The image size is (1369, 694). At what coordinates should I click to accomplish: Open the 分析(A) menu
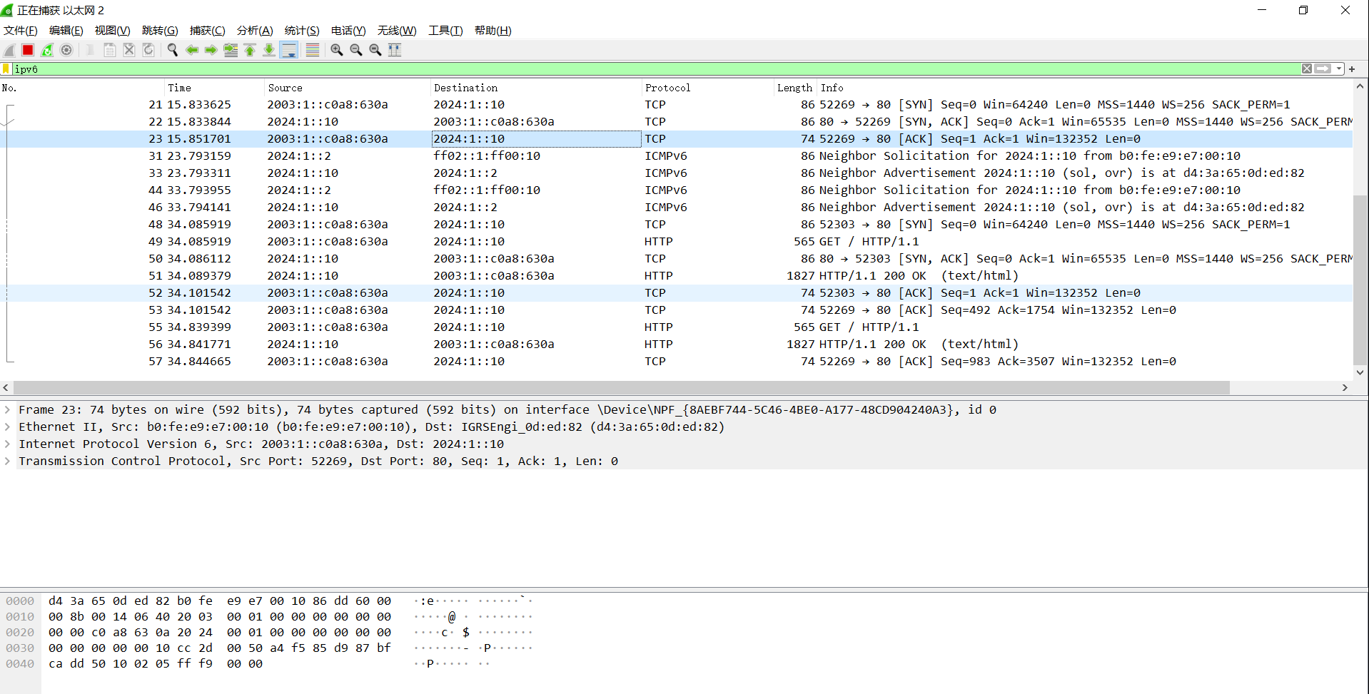(255, 31)
